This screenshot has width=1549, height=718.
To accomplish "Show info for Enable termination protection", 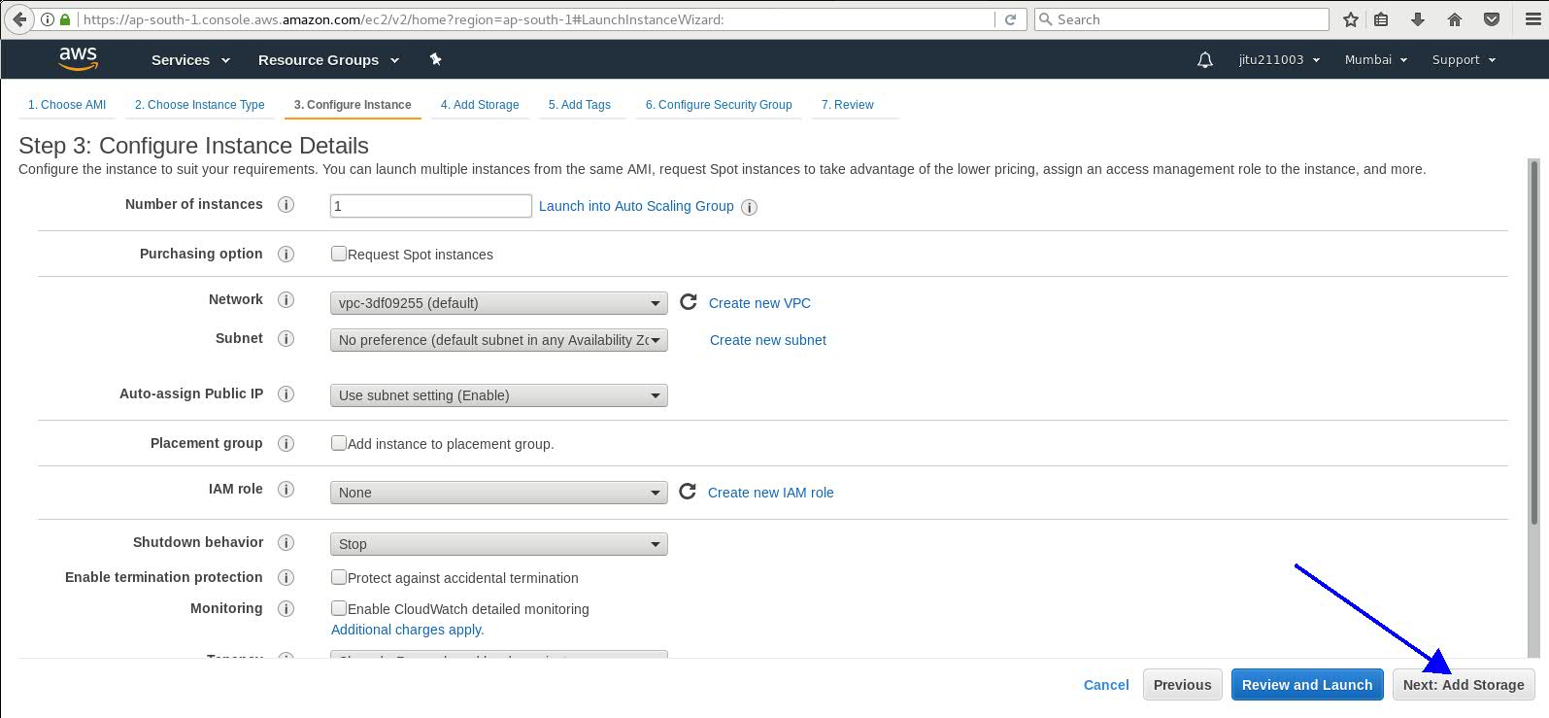I will [286, 578].
